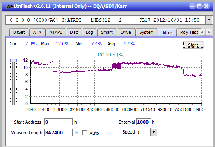Select the Log tab
The width and height of the screenshot is (215, 147).
click(89, 32)
